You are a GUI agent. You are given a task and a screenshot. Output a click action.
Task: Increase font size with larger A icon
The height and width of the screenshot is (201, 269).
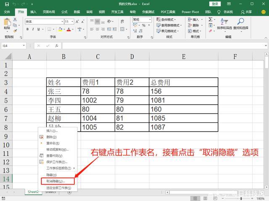coord(77,21)
